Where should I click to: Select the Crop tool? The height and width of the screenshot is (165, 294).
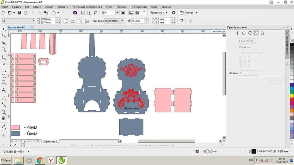point(3,43)
